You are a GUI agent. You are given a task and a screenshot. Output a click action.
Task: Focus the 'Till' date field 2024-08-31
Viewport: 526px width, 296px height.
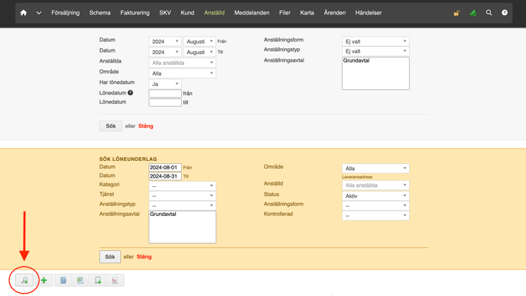pos(165,176)
